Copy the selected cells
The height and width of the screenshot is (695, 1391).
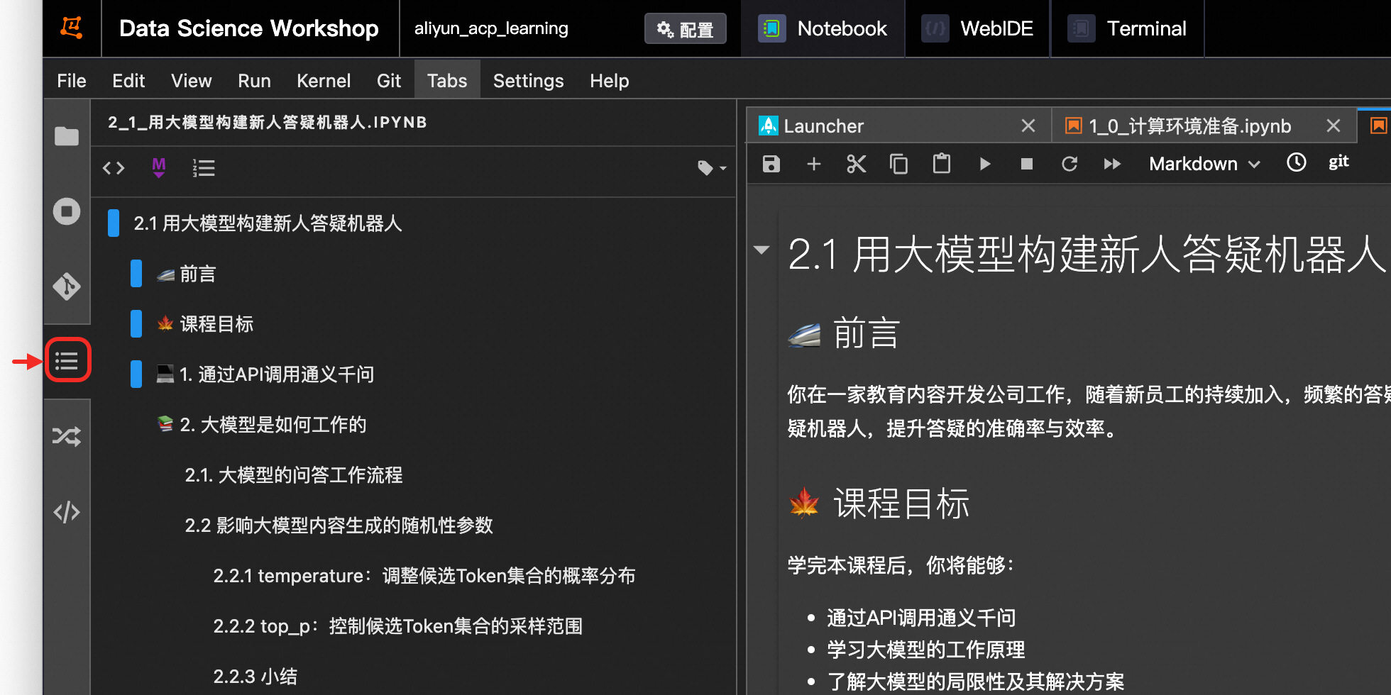[899, 164]
